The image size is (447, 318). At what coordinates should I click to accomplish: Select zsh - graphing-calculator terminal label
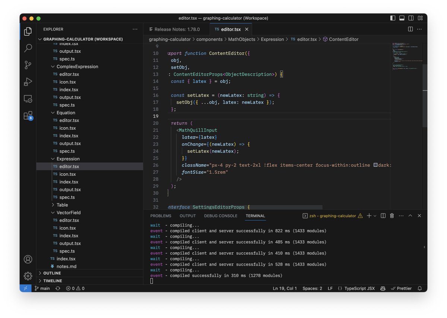[333, 216]
